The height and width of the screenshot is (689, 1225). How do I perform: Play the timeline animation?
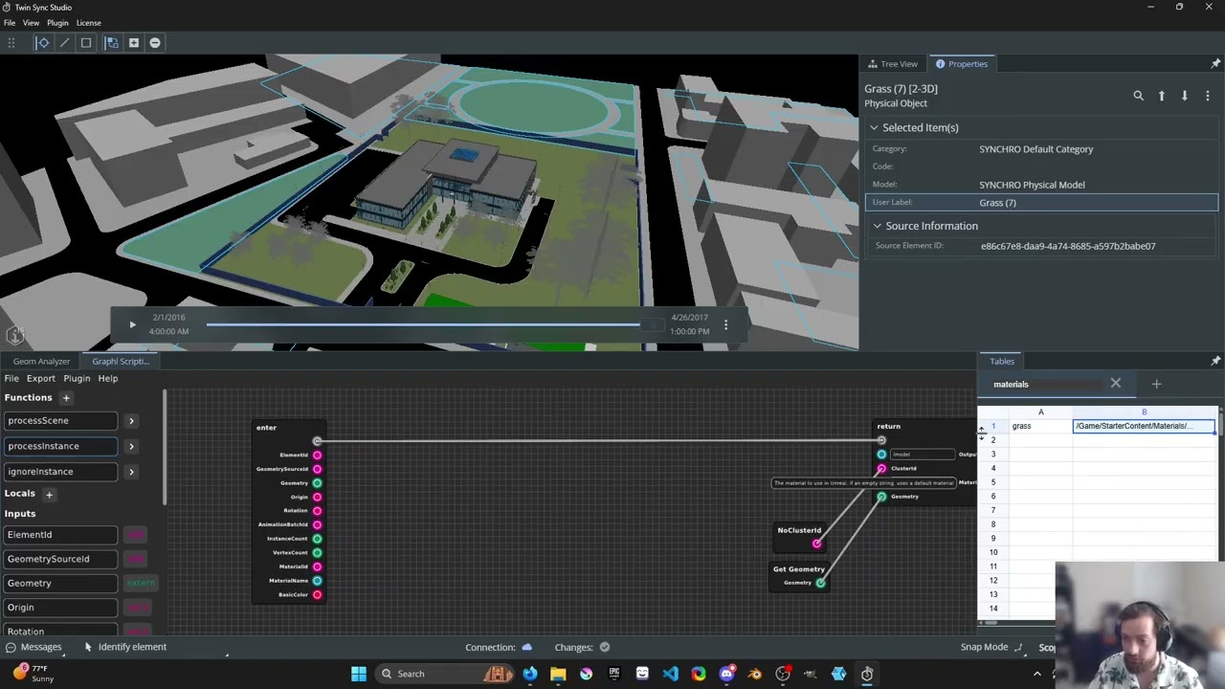132,324
